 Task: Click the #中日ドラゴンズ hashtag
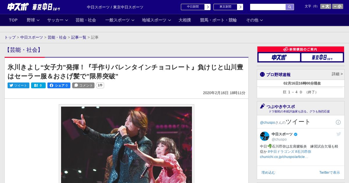pos(281,152)
